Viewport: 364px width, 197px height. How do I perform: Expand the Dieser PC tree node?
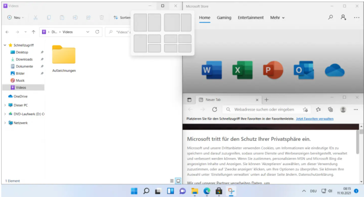[5, 105]
